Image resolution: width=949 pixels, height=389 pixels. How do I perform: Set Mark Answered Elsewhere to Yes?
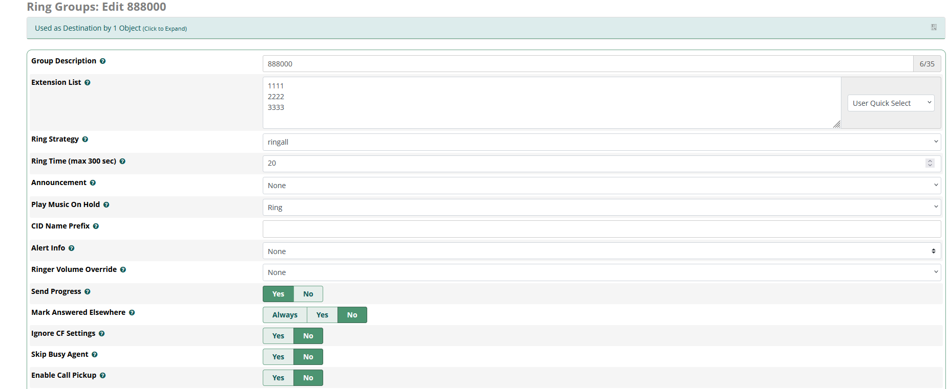point(322,315)
